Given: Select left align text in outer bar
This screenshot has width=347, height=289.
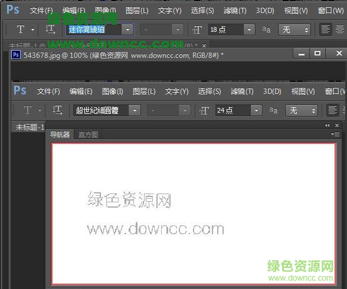Looking at the screenshot, I should 325,29.
